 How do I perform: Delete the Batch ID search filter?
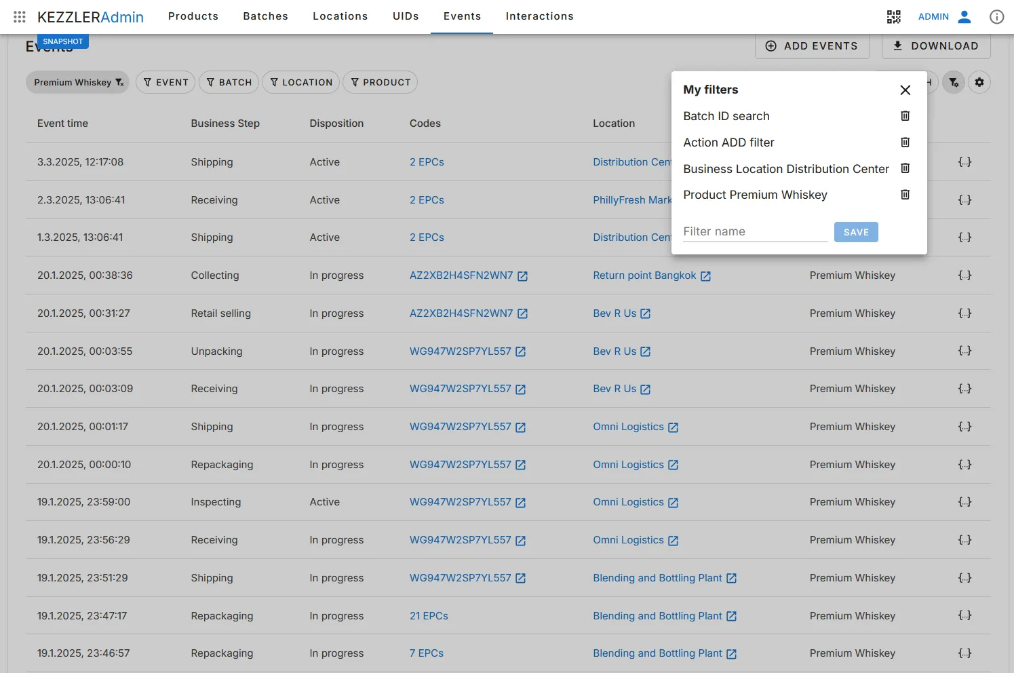(905, 116)
